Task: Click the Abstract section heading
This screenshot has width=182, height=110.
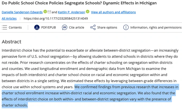Action: (12, 42)
